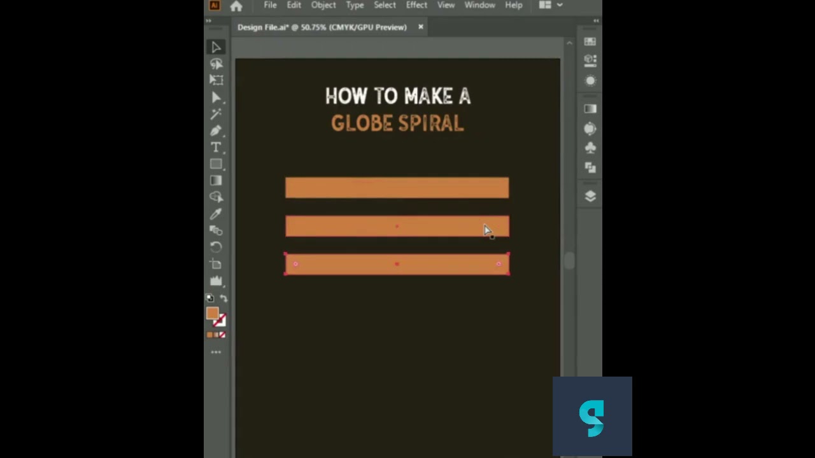Click the selected bottom orange rectangle
The width and height of the screenshot is (815, 458).
point(397,264)
